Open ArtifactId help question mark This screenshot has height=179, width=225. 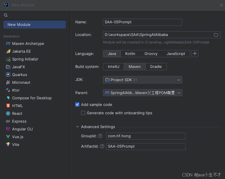click(102, 146)
